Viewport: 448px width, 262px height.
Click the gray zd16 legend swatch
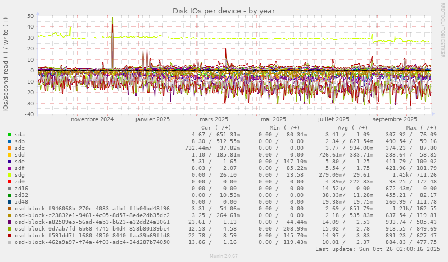tap(10, 189)
